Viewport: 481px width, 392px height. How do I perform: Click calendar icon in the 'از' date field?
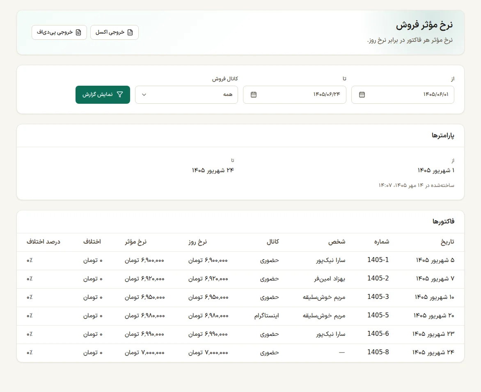[x=362, y=95]
